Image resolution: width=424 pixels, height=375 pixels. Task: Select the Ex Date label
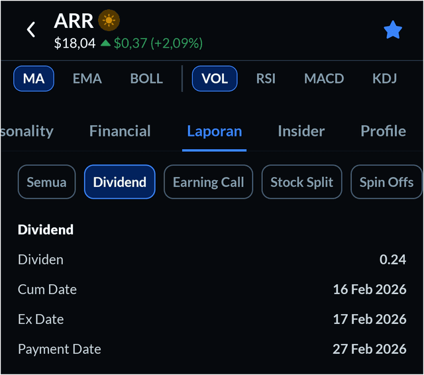point(41,319)
